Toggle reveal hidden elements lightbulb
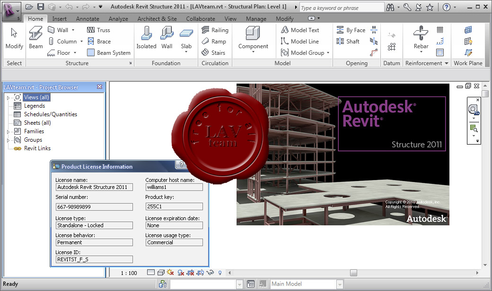The width and height of the screenshot is (492, 291). click(220, 273)
